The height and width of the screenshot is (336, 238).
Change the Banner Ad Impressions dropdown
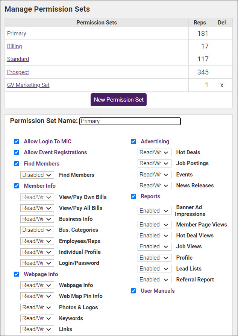pos(154,211)
